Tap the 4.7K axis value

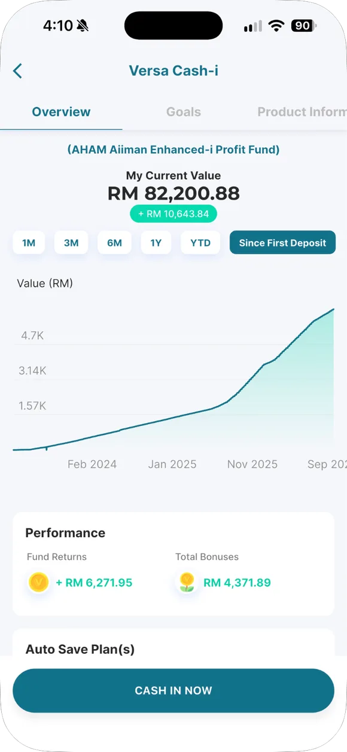click(x=32, y=336)
